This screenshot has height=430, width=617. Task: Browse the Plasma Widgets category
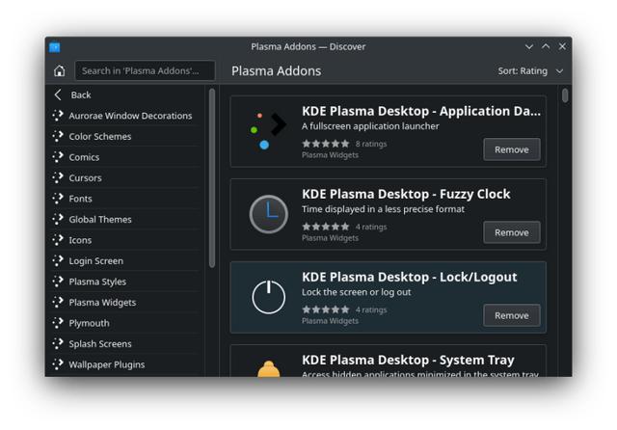tap(125, 302)
